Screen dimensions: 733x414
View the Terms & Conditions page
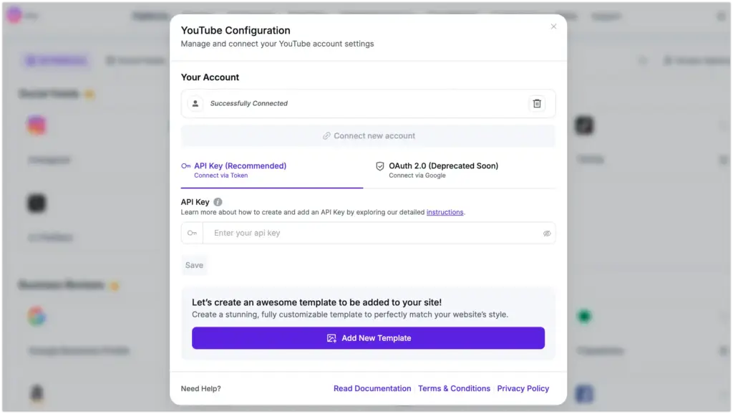point(454,388)
